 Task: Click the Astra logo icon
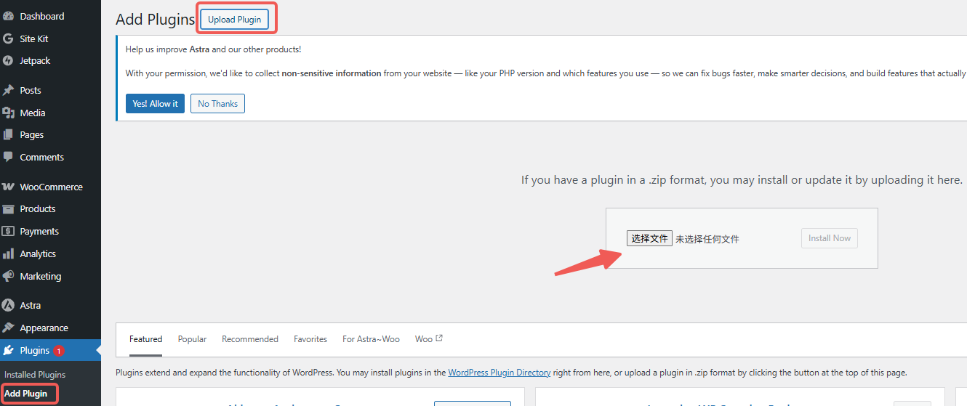click(x=9, y=306)
